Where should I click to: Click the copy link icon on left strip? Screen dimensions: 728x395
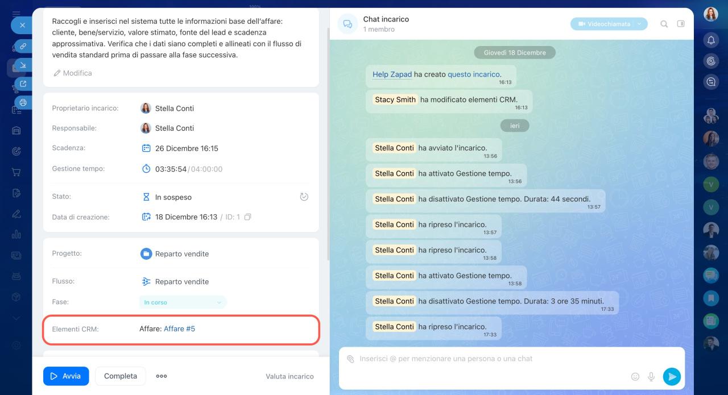23,46
